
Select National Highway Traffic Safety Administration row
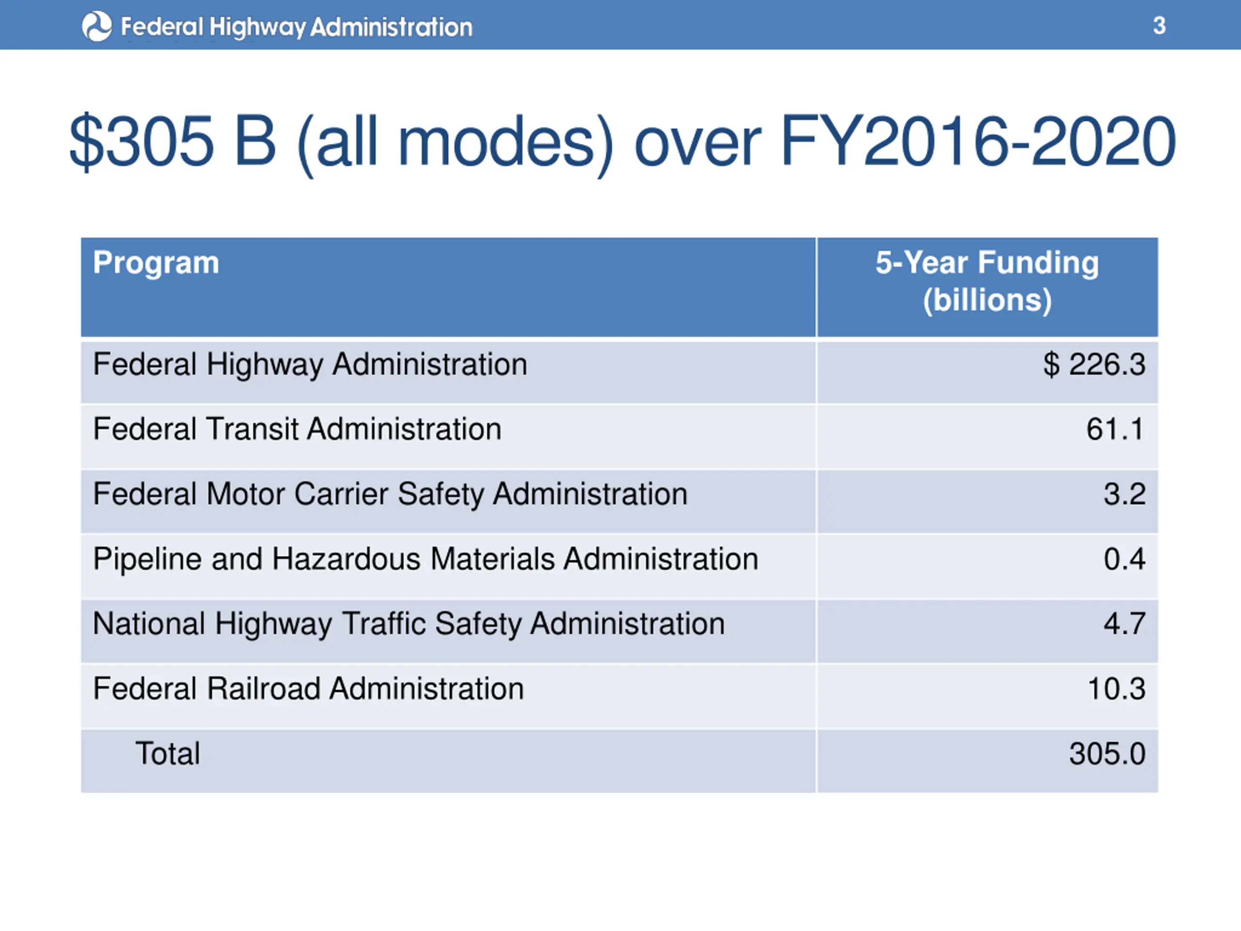(409, 624)
